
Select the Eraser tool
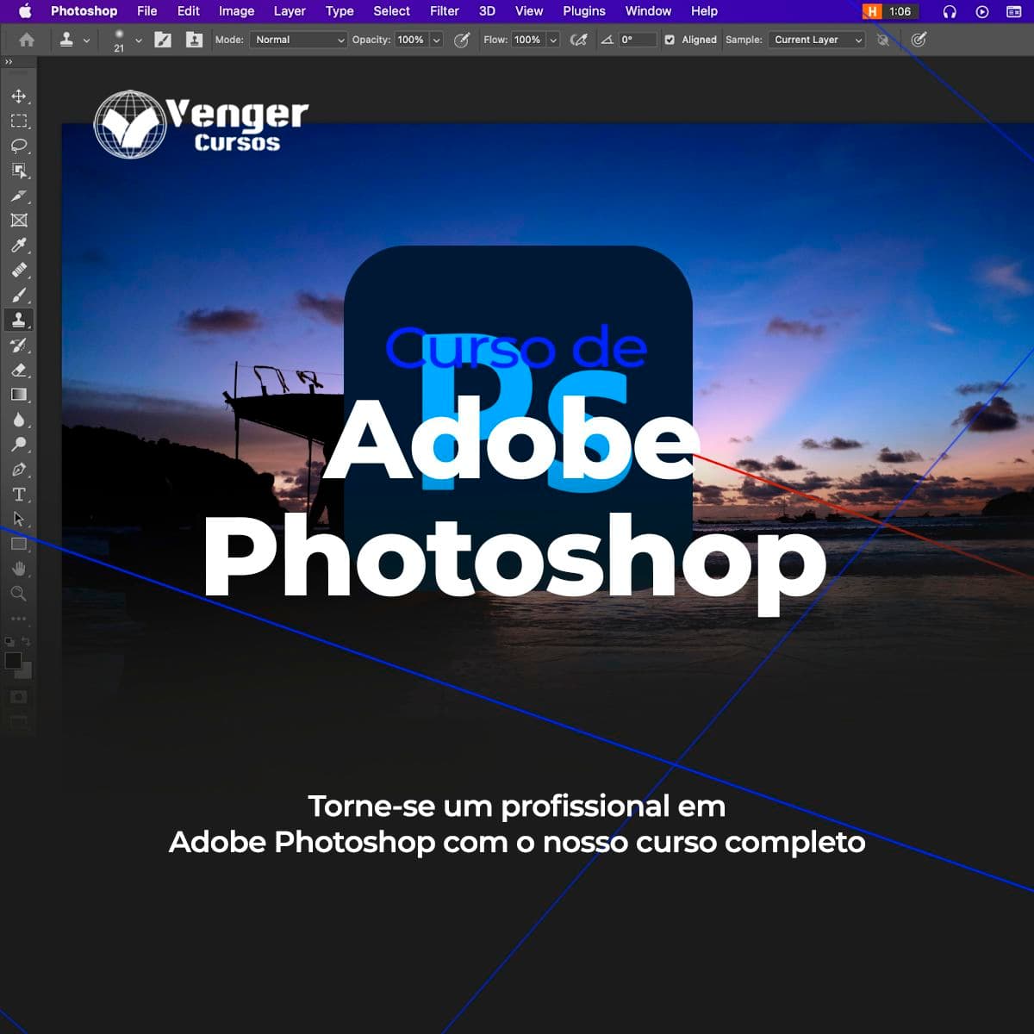[19, 371]
